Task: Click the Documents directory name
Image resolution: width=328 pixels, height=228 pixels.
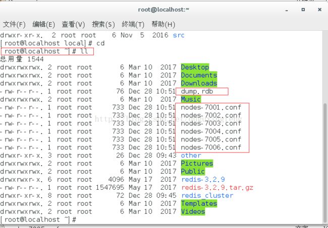Action: [x=199, y=75]
